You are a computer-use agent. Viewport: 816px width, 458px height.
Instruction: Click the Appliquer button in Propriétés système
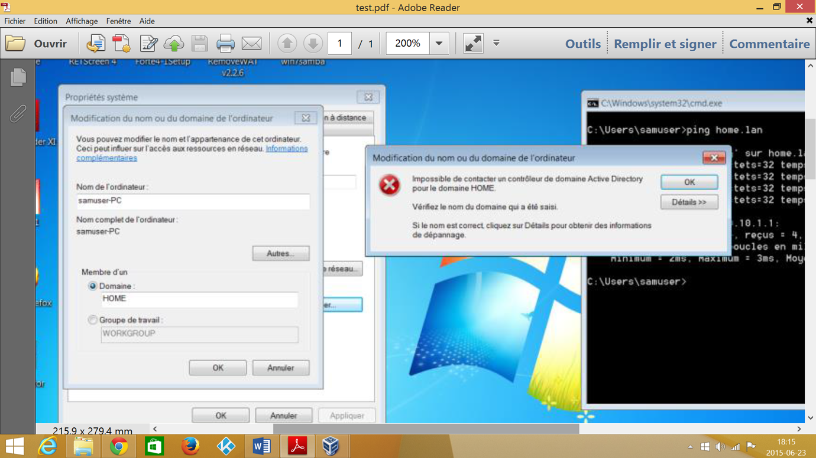click(x=347, y=416)
